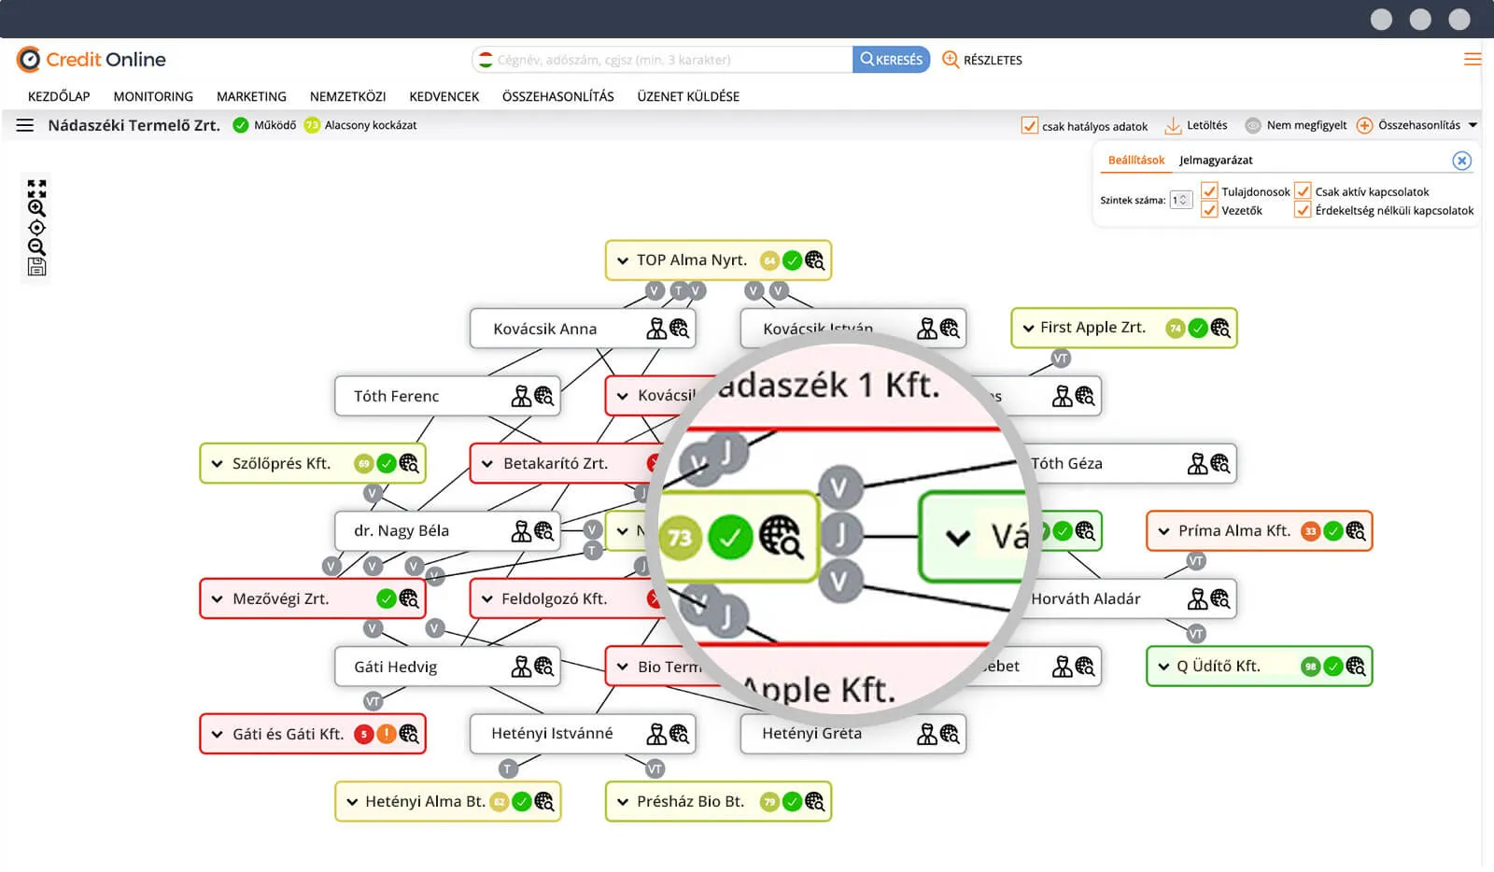Open the MONITORING menu item
1494x872 pixels.
tap(152, 95)
